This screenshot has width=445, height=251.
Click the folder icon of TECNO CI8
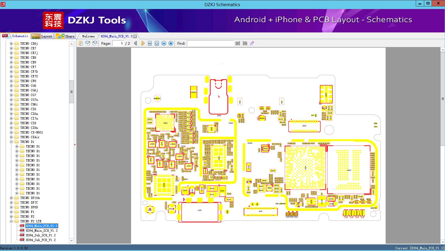17,123
